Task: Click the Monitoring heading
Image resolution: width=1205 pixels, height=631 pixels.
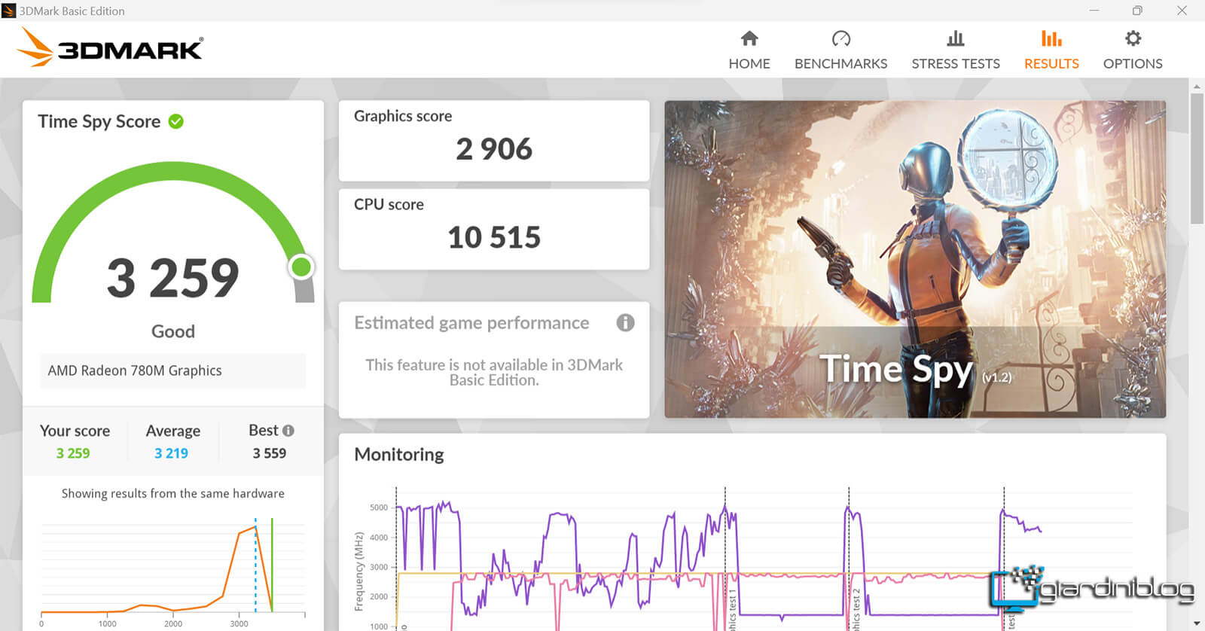Action: click(399, 455)
